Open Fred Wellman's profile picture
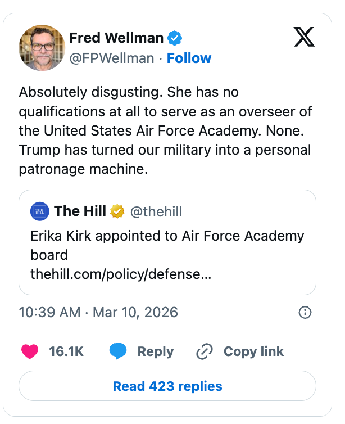 [x=42, y=48]
